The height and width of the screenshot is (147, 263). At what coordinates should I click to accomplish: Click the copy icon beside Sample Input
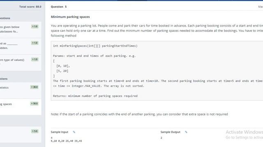[74, 132]
